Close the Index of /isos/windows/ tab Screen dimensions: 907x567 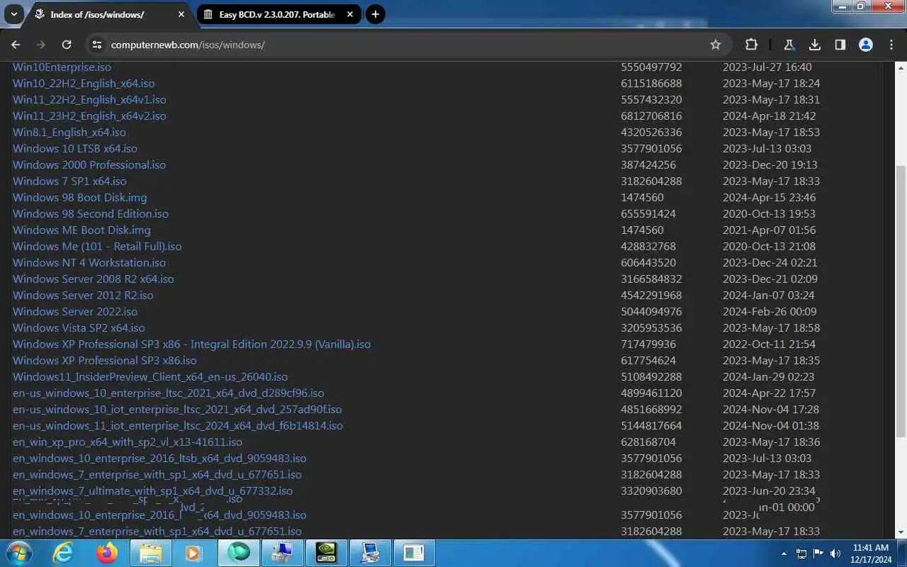point(181,14)
